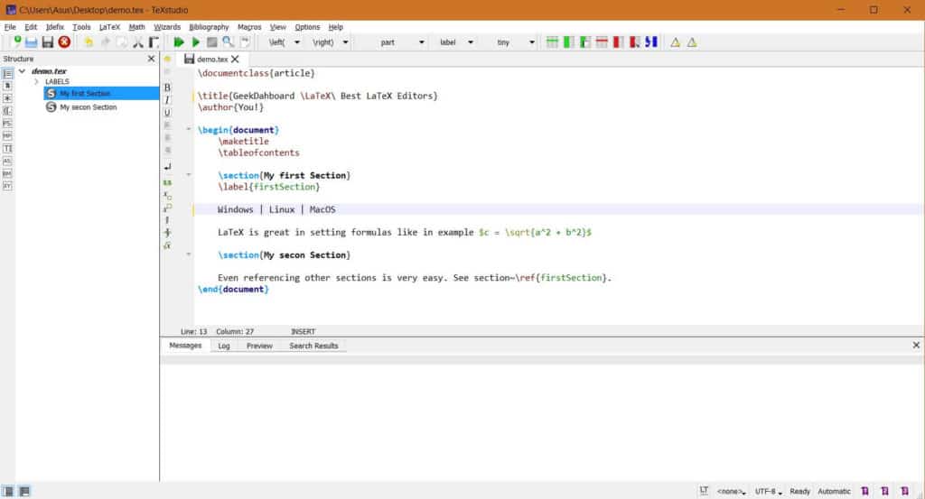Apply underline with the U icon
Image resolution: width=925 pixels, height=499 pixels.
pos(167,113)
